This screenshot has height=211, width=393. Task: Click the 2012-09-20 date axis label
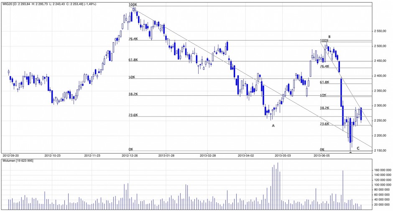pyautogui.click(x=11, y=154)
